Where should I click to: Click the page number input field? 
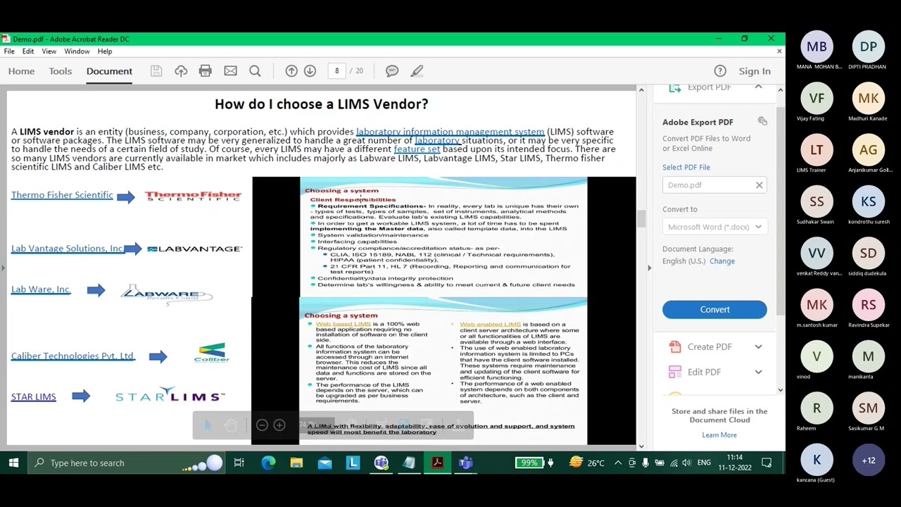pos(336,71)
